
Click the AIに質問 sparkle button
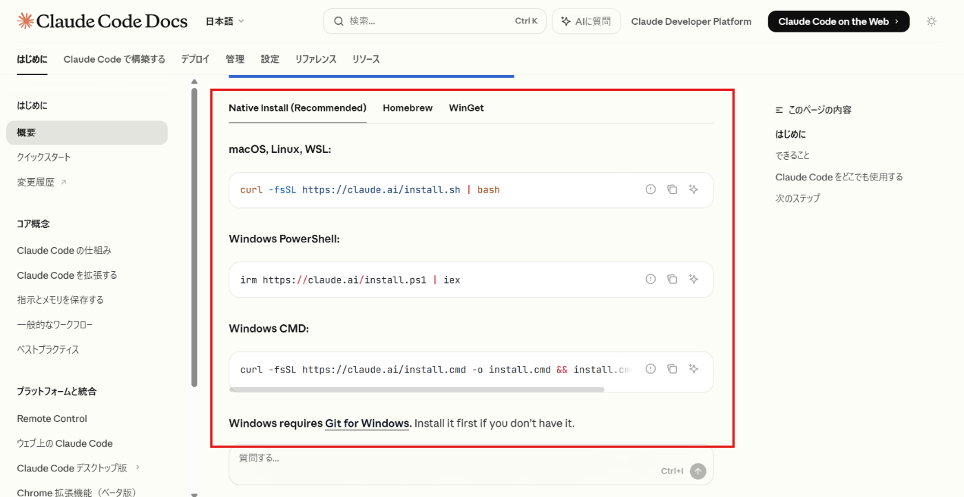click(x=586, y=21)
